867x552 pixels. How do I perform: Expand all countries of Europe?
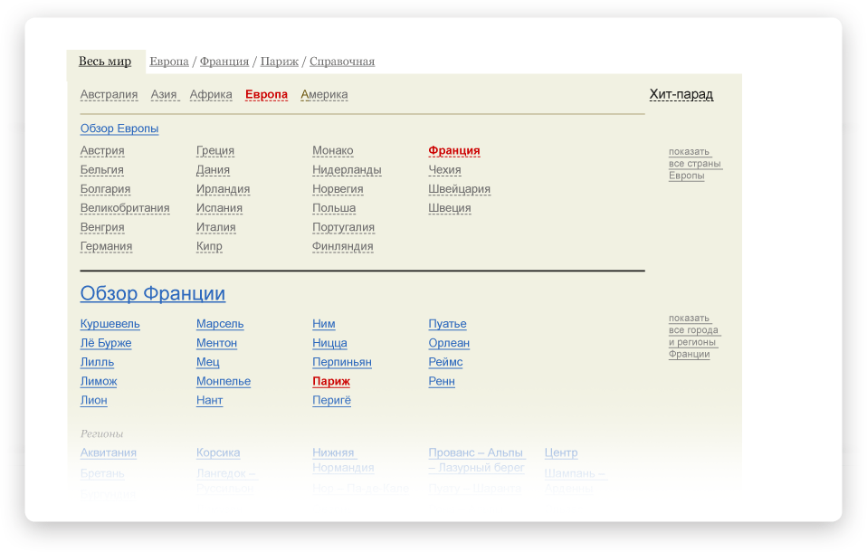click(x=694, y=164)
